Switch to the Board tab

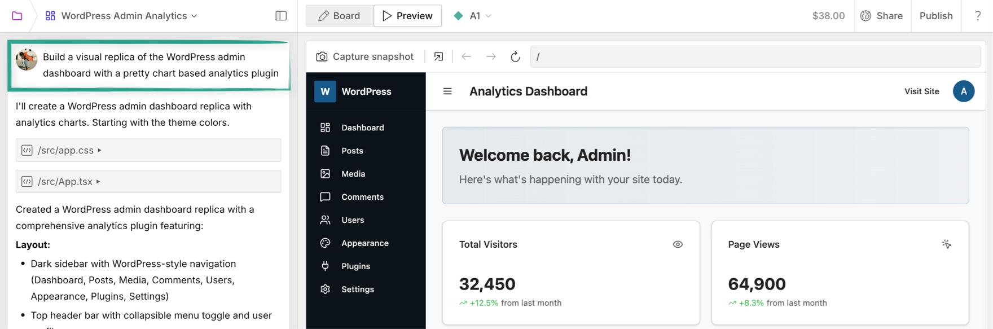[340, 16]
